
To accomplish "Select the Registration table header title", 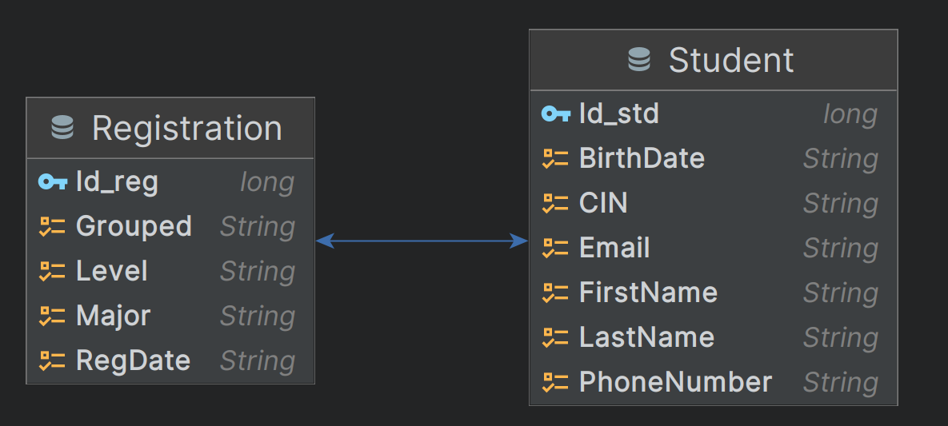I will click(186, 128).
